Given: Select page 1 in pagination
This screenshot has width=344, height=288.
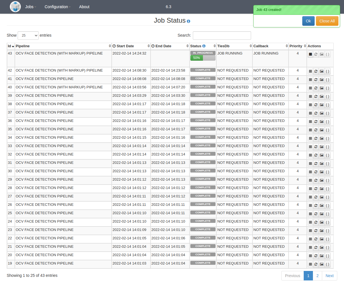Looking at the screenshot, I should 308,276.
